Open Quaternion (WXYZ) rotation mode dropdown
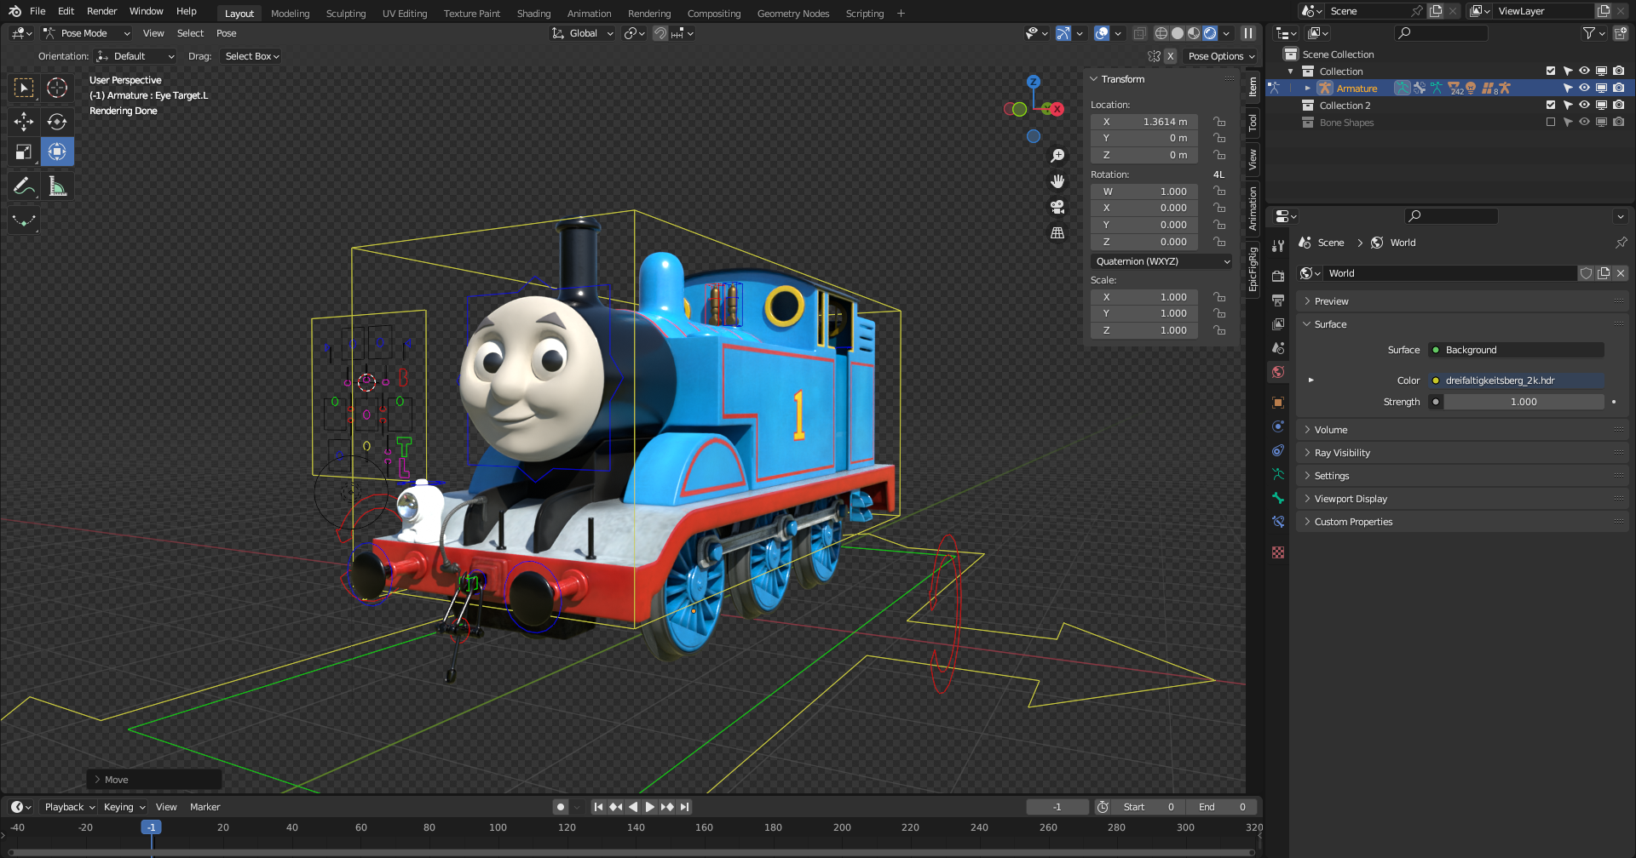 [1162, 261]
